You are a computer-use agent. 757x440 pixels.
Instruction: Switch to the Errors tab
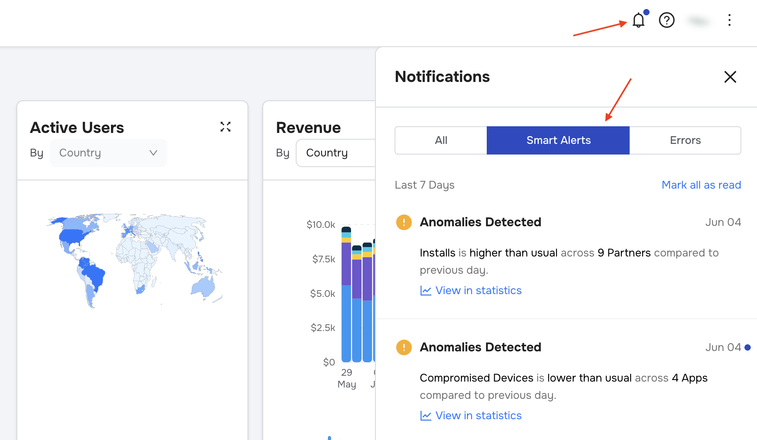685,140
